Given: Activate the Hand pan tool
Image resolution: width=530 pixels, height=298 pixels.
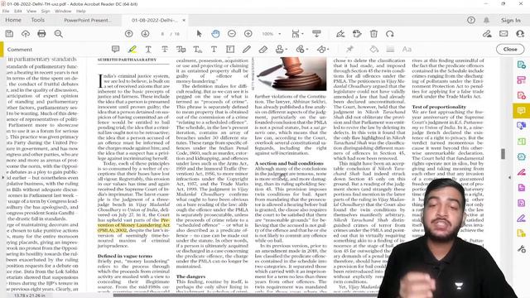Looking at the screenshot, I should coord(215,34).
